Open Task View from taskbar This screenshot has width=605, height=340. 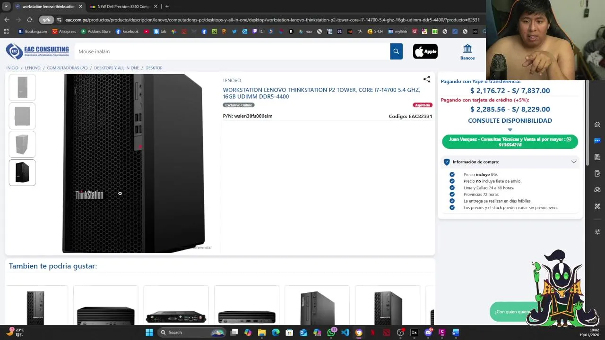click(x=234, y=332)
